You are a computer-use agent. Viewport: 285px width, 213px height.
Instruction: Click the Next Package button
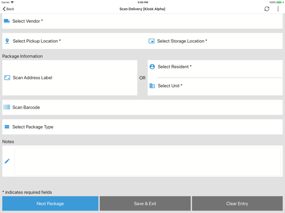[x=50, y=203]
